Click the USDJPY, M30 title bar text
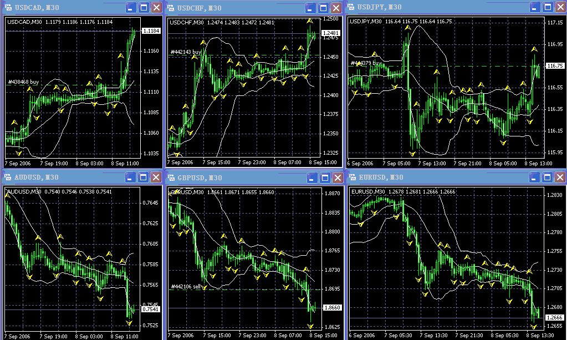The width and height of the screenshot is (567, 340). pos(379,7)
